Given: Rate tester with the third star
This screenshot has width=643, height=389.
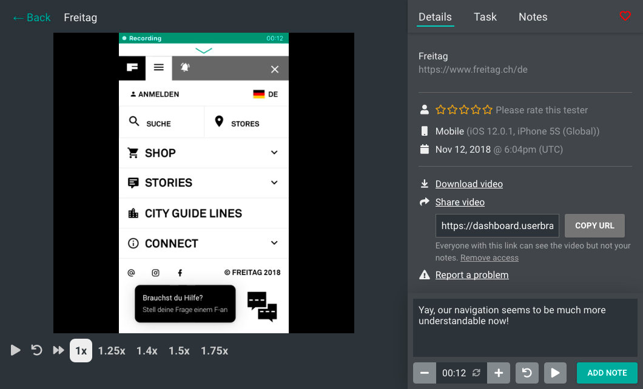Looking at the screenshot, I should [464, 110].
